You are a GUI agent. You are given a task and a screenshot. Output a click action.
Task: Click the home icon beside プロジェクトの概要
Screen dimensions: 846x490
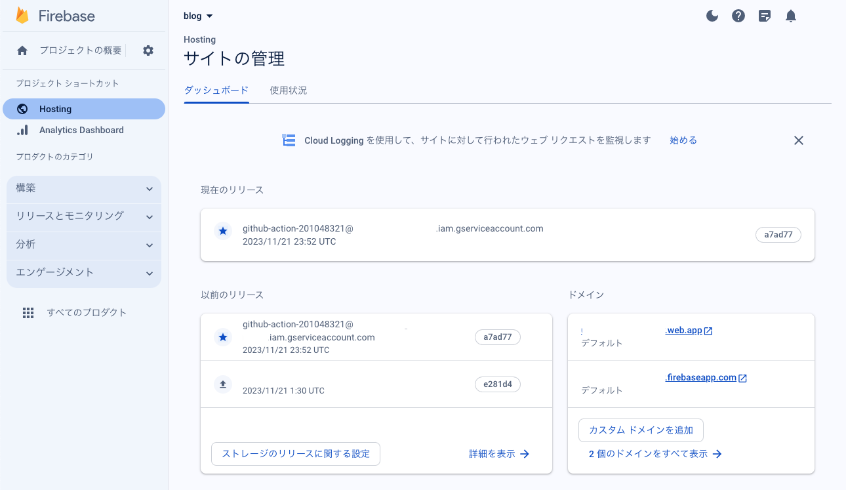coord(22,51)
